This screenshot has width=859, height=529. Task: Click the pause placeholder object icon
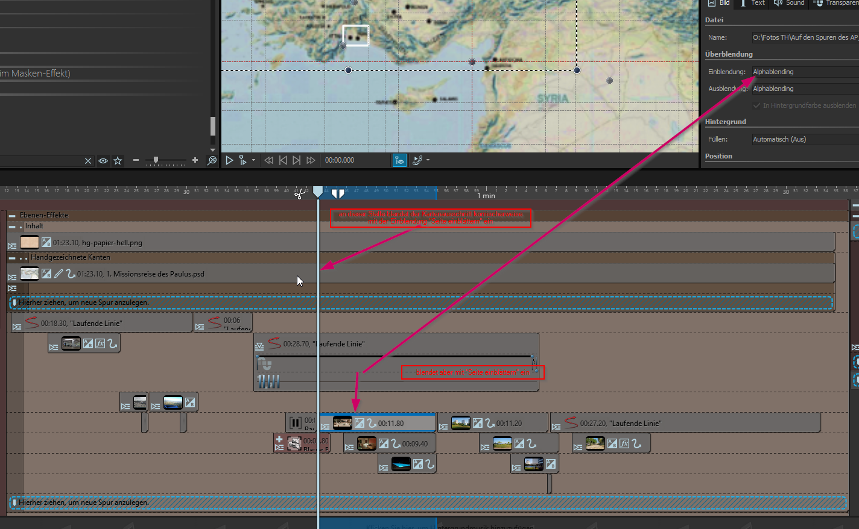point(296,423)
